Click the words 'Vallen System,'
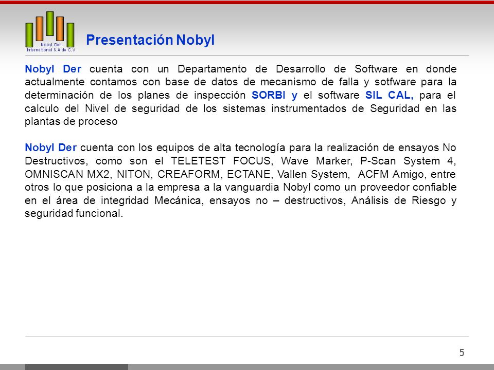494x370 pixels. tap(313, 174)
